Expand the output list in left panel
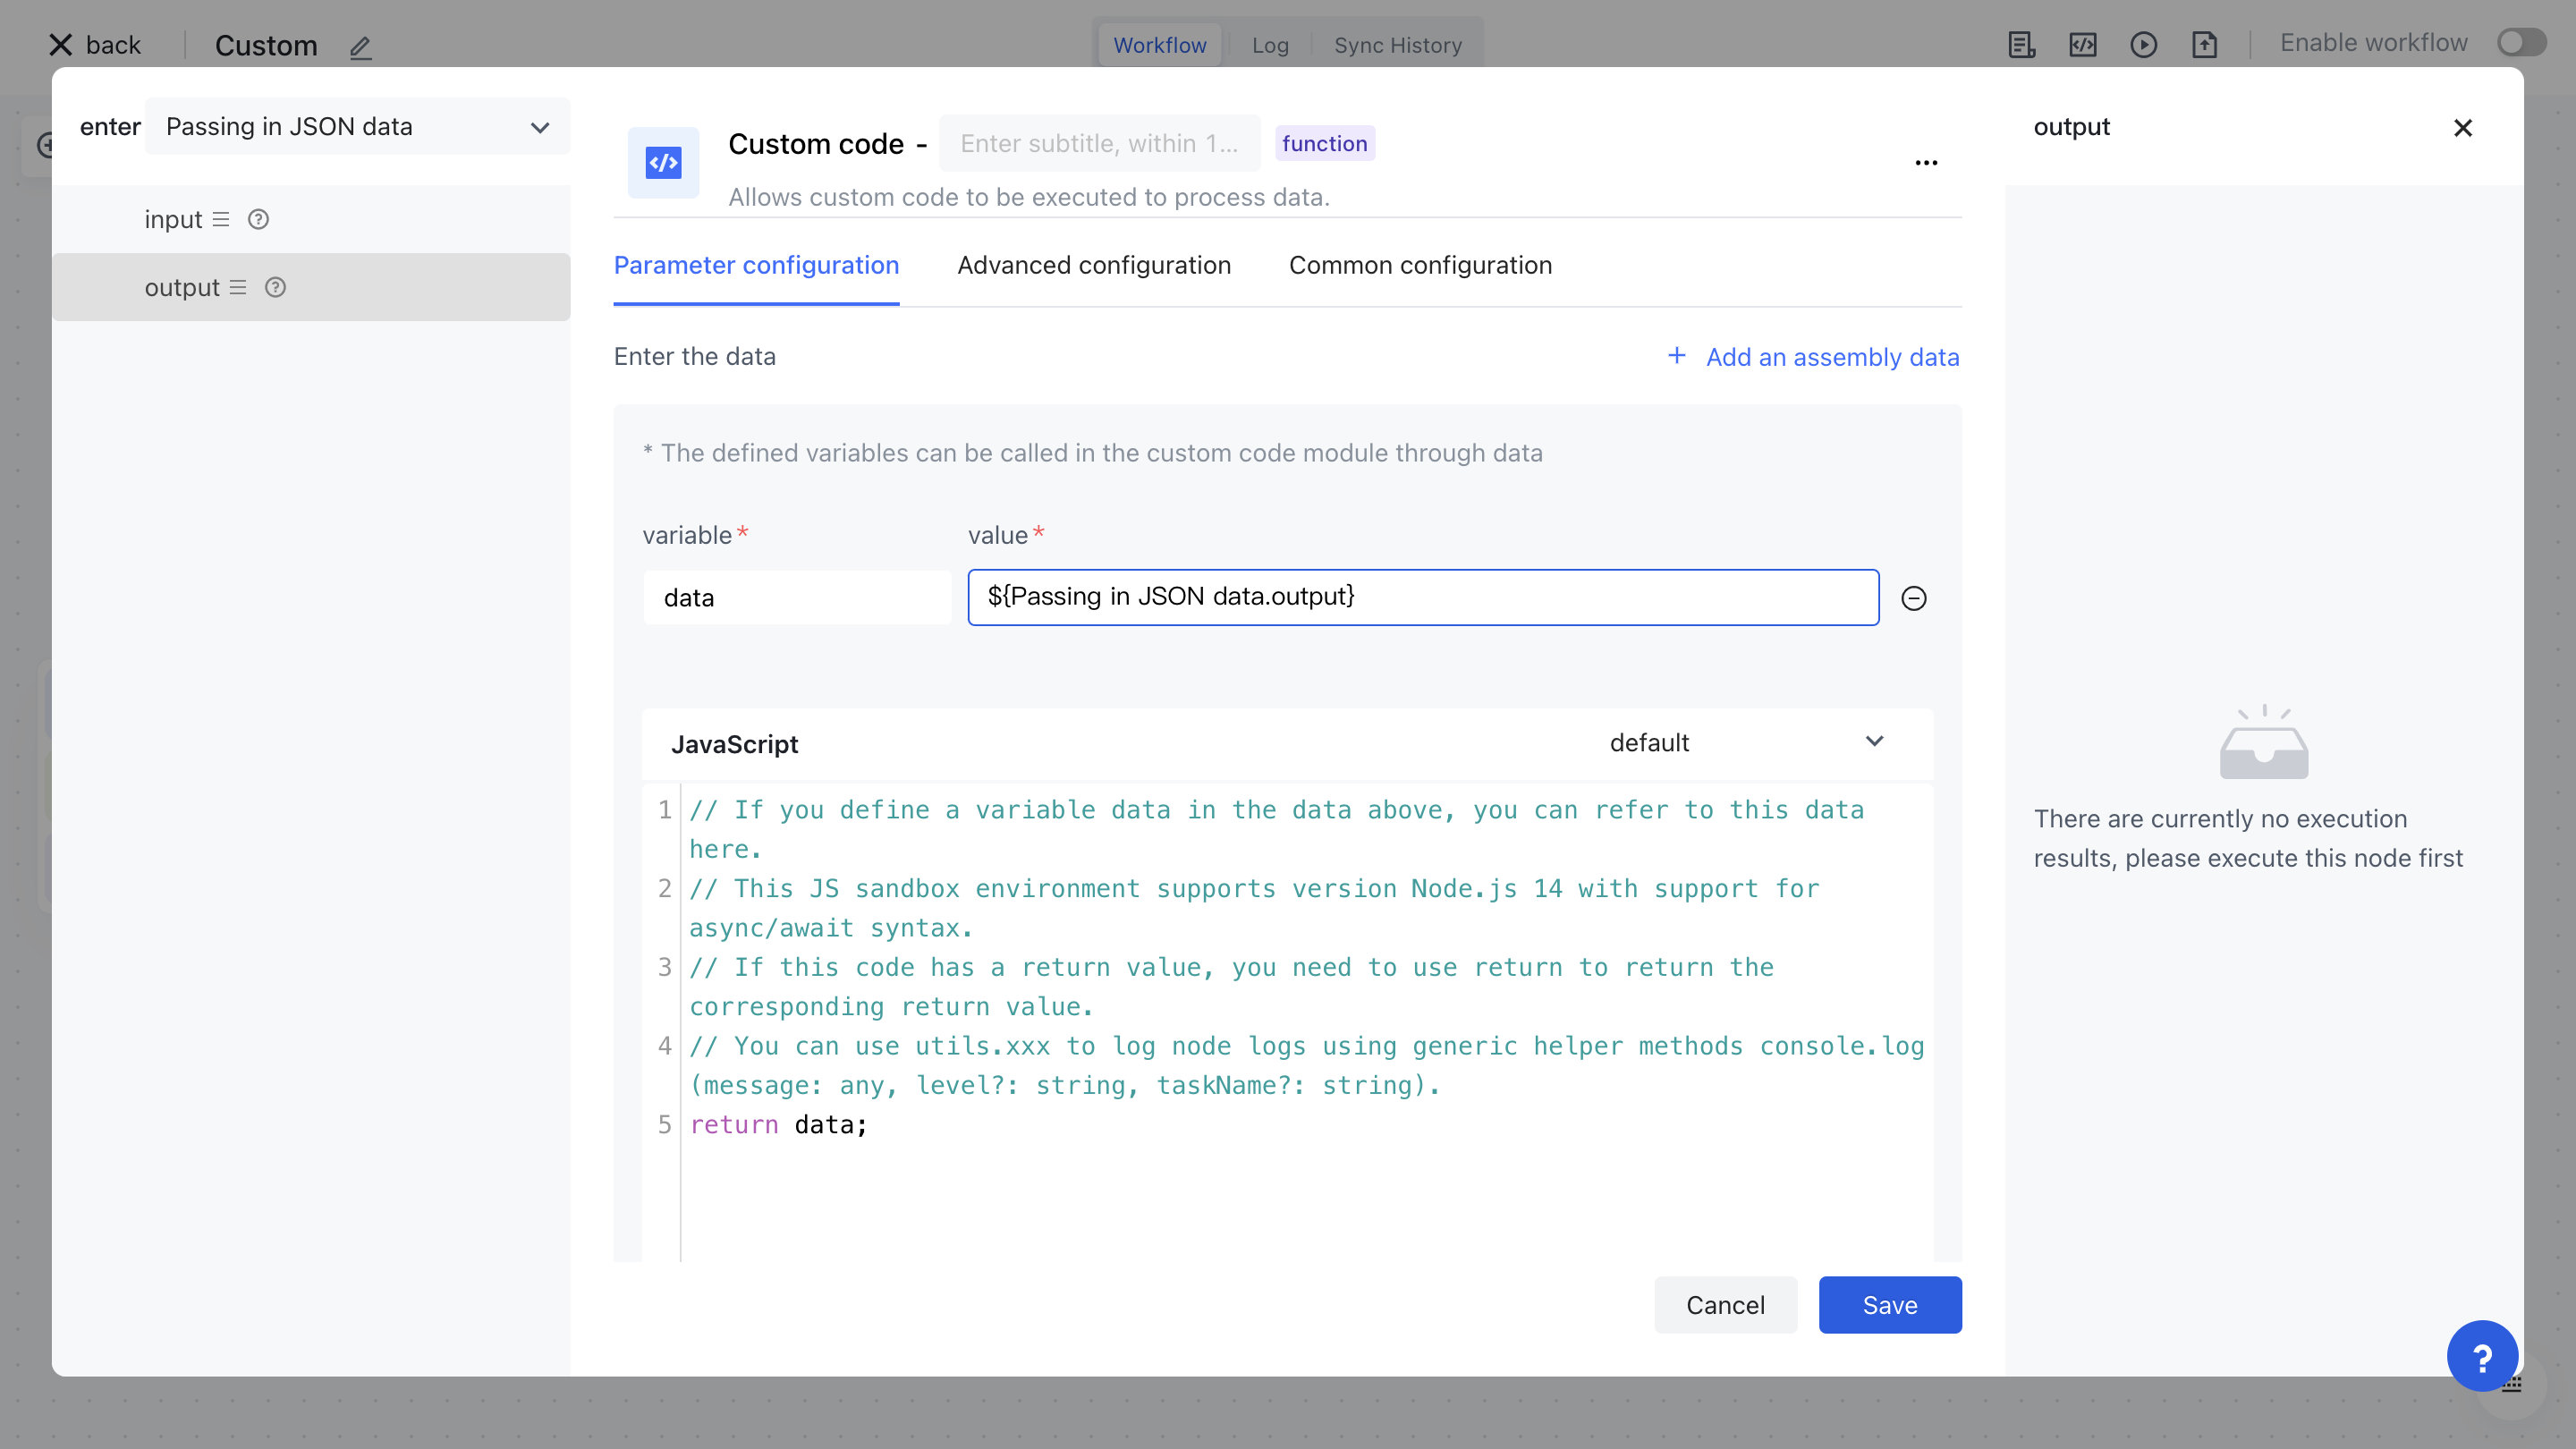The width and height of the screenshot is (2576, 1449). tap(238, 287)
